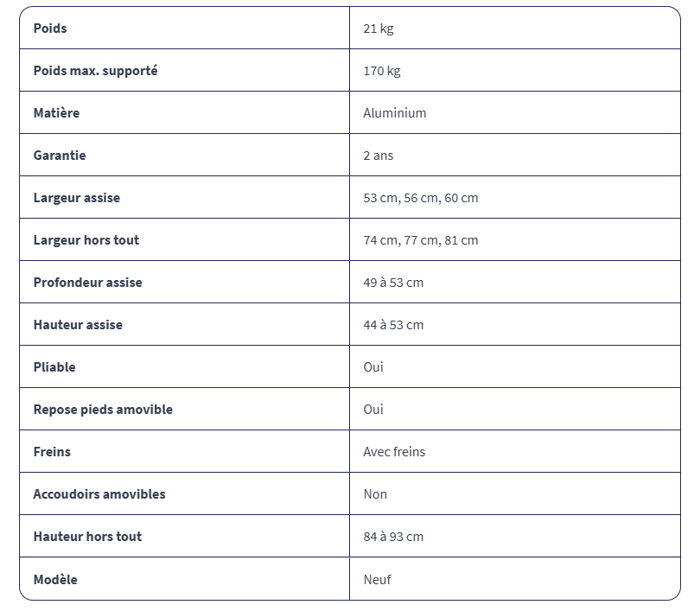694x611 pixels.
Task: Select the "84 à 93 cm" value
Action: pyautogui.click(x=393, y=537)
